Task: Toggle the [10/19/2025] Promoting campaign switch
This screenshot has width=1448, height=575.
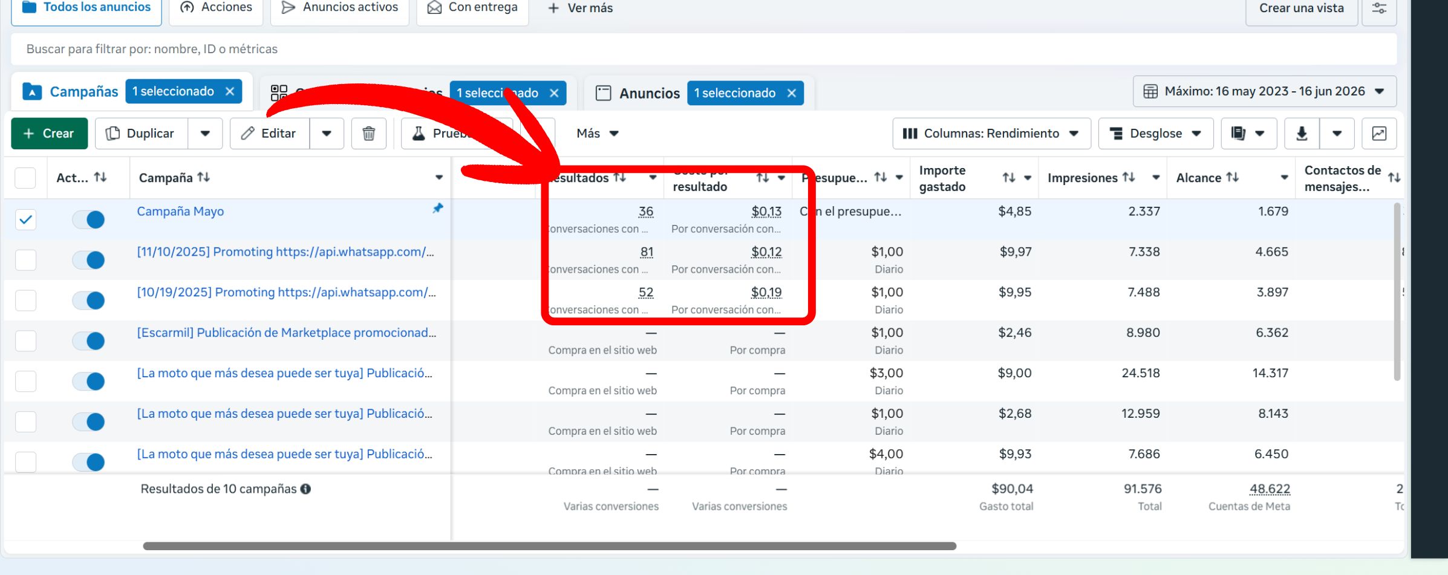Action: (x=88, y=300)
